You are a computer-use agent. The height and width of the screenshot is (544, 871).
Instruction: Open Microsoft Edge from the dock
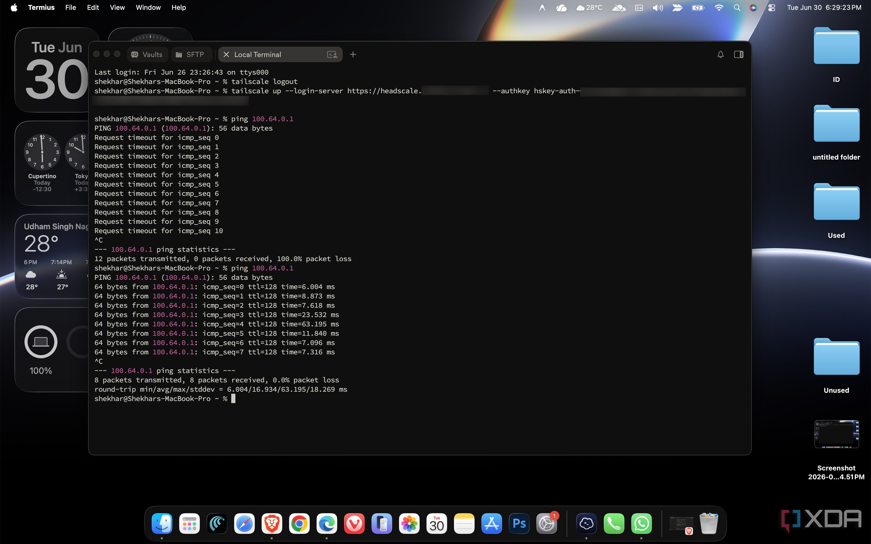coord(327,523)
